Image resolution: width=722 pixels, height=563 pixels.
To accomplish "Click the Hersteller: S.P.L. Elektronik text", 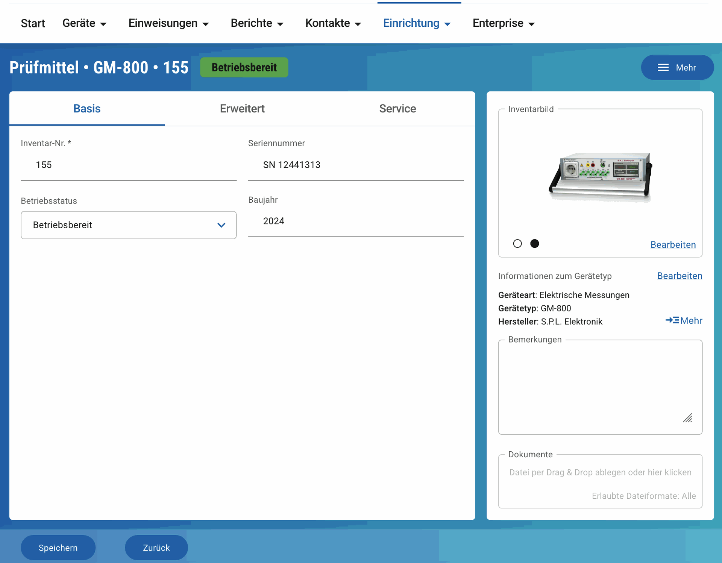I will pos(550,322).
